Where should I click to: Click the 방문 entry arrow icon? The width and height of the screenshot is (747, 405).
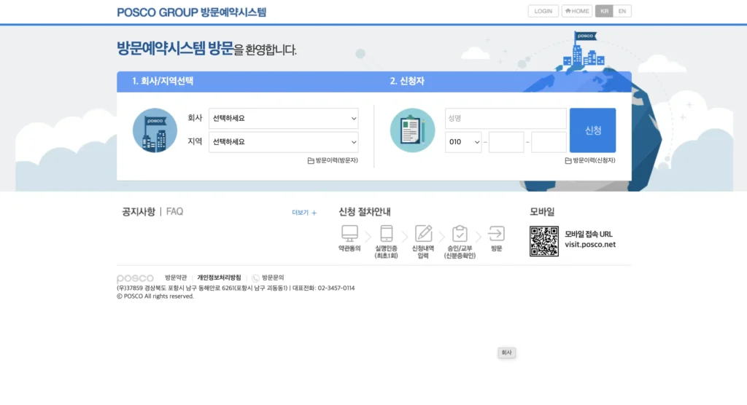(496, 234)
